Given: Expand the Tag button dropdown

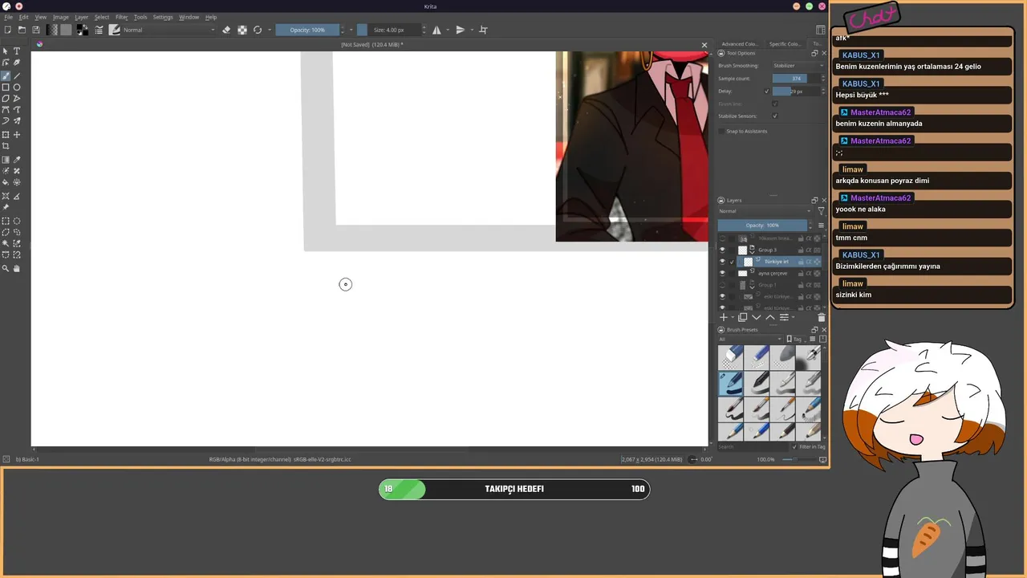Looking at the screenshot, I should click(x=795, y=339).
